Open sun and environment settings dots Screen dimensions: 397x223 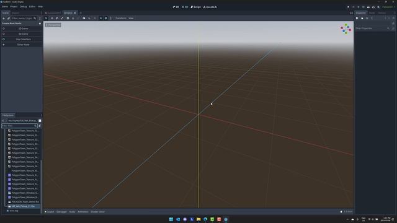point(111,18)
